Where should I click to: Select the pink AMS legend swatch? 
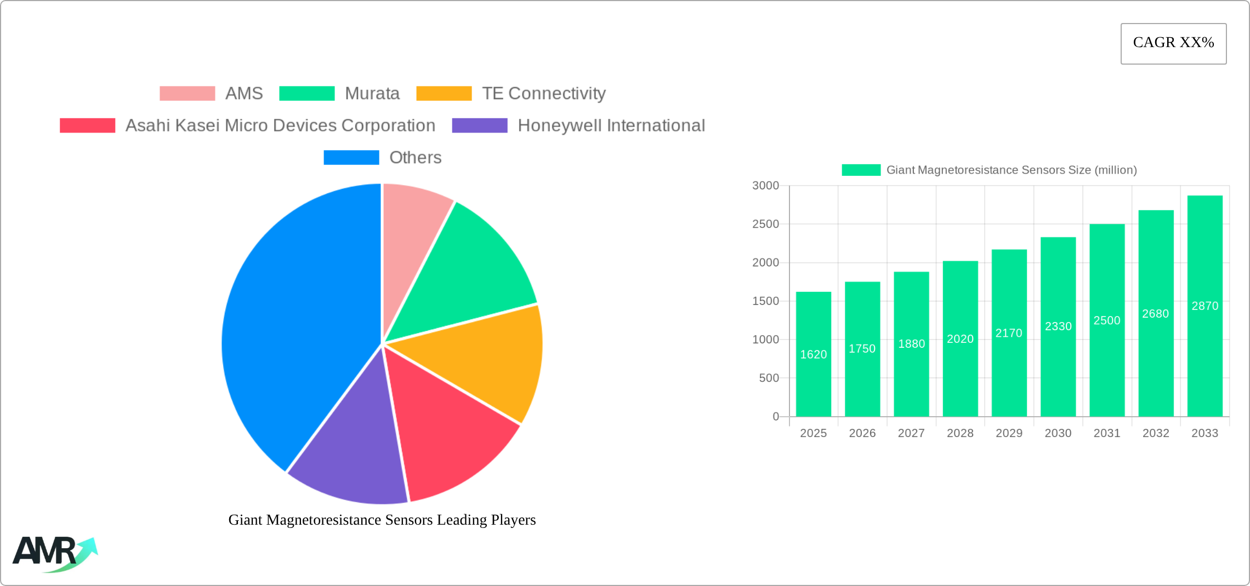pos(186,93)
